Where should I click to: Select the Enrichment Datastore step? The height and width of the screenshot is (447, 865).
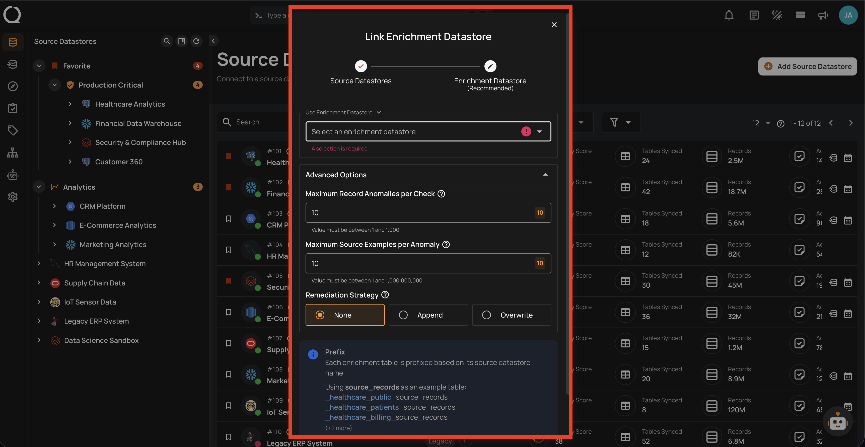coord(490,66)
